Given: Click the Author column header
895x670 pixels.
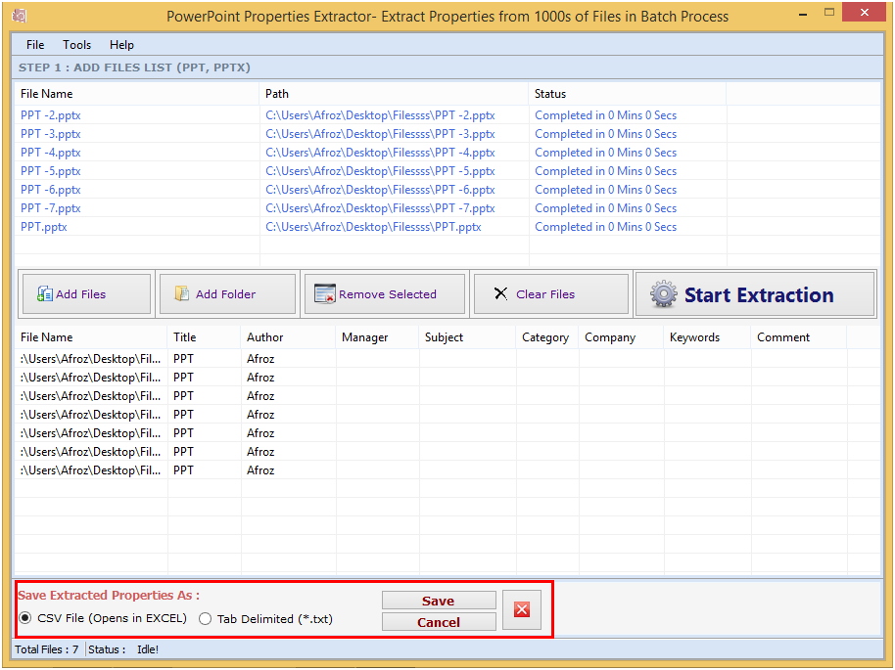Looking at the screenshot, I should [x=288, y=337].
